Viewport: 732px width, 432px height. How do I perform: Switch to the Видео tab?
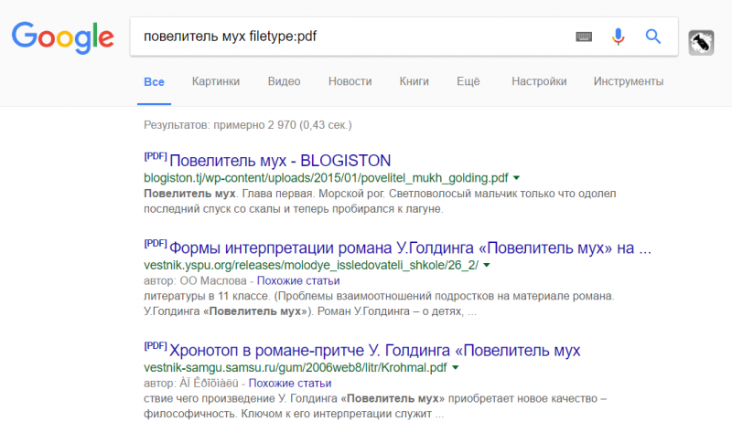point(284,81)
